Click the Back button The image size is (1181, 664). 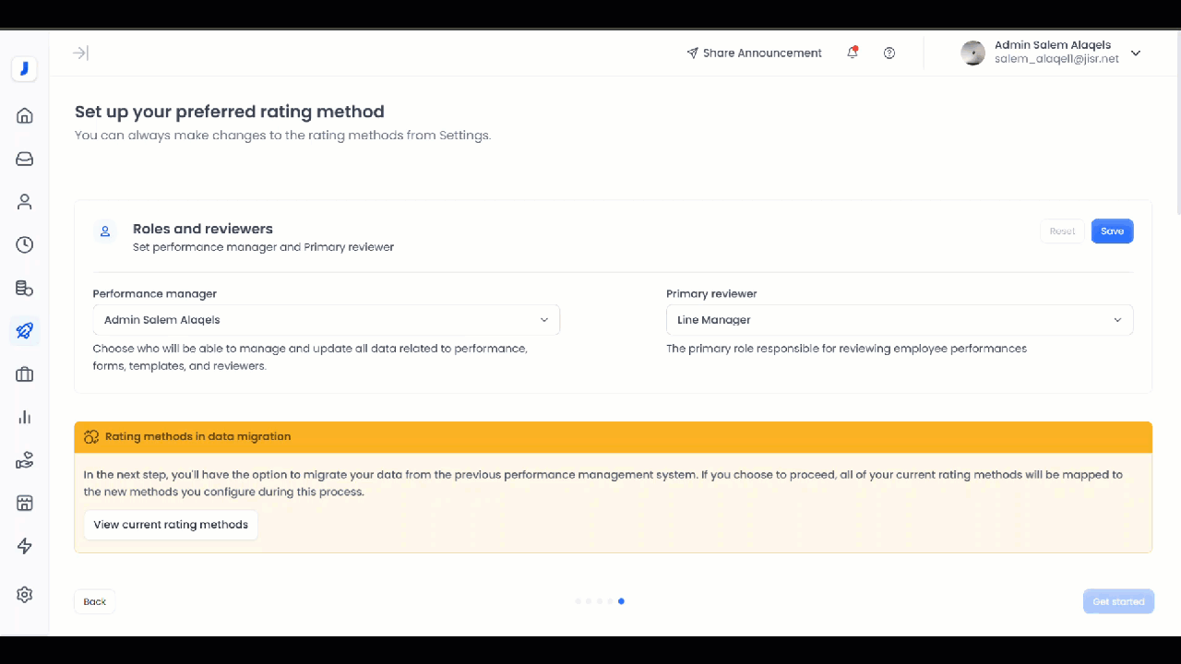point(94,601)
